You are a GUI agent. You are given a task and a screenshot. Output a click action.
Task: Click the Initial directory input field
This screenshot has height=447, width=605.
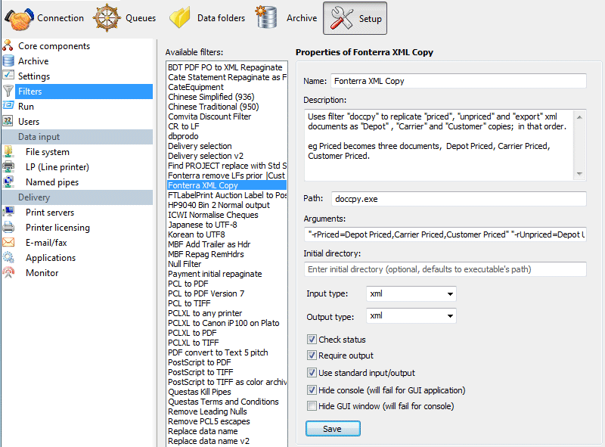click(x=445, y=269)
